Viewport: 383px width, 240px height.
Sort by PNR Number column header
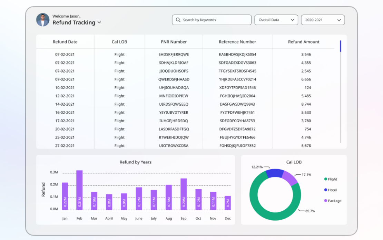pos(174,42)
